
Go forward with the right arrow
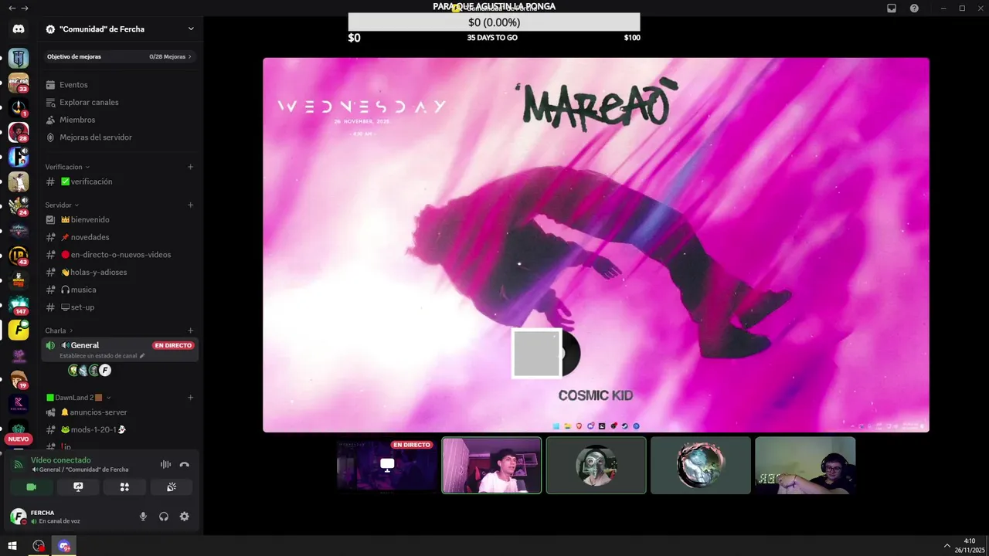coord(25,8)
